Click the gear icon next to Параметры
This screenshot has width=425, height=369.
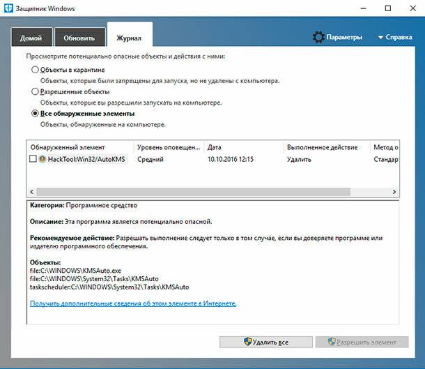pos(318,37)
